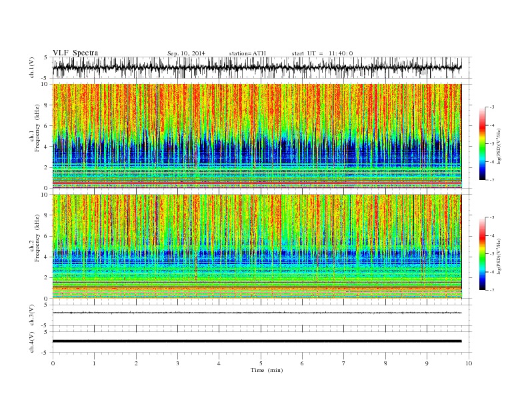Screen dimensions: 528x408
Task: Click the ch.1 spectrogram panel
Action: point(257,136)
